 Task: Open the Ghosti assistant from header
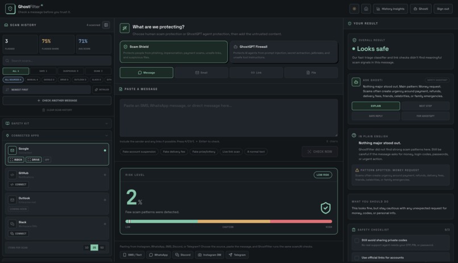point(420,9)
